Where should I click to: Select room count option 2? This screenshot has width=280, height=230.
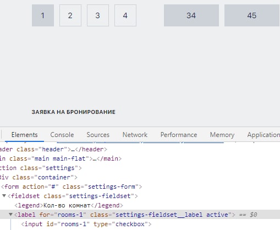click(x=70, y=15)
